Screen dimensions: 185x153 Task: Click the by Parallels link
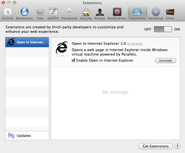(x=135, y=44)
